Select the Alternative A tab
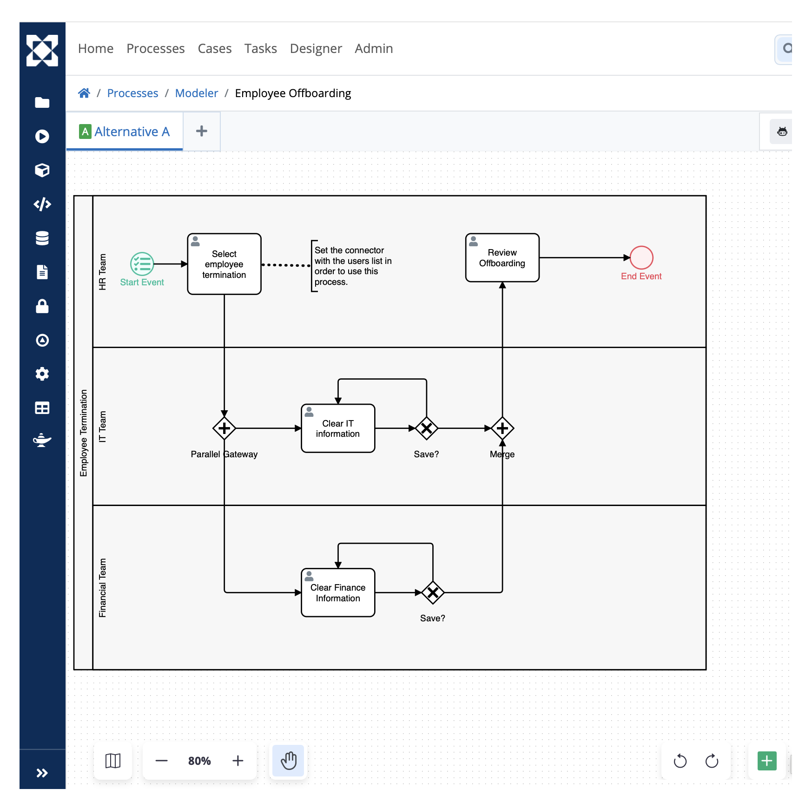 click(125, 132)
